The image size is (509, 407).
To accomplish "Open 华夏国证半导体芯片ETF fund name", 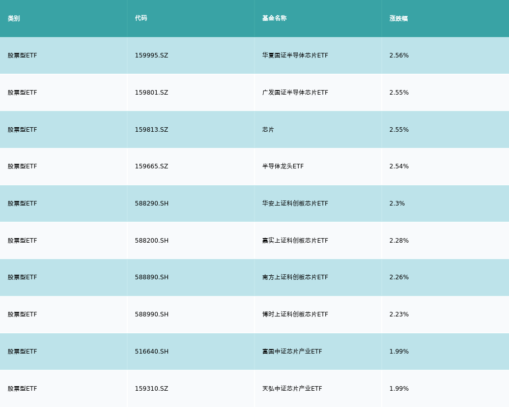I will [295, 55].
